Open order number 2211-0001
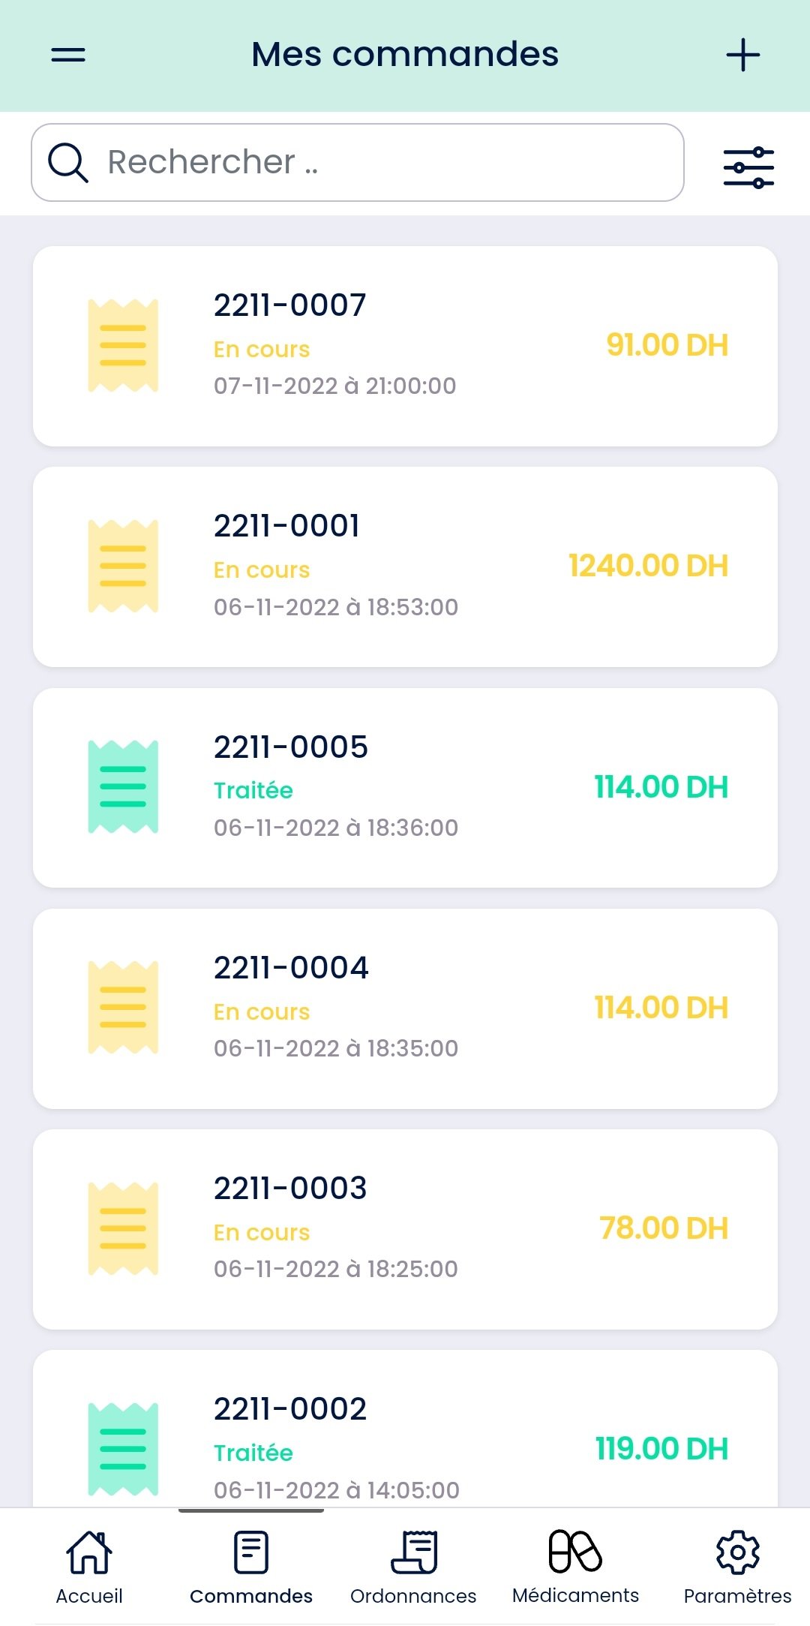810x1626 pixels. pyautogui.click(x=286, y=526)
